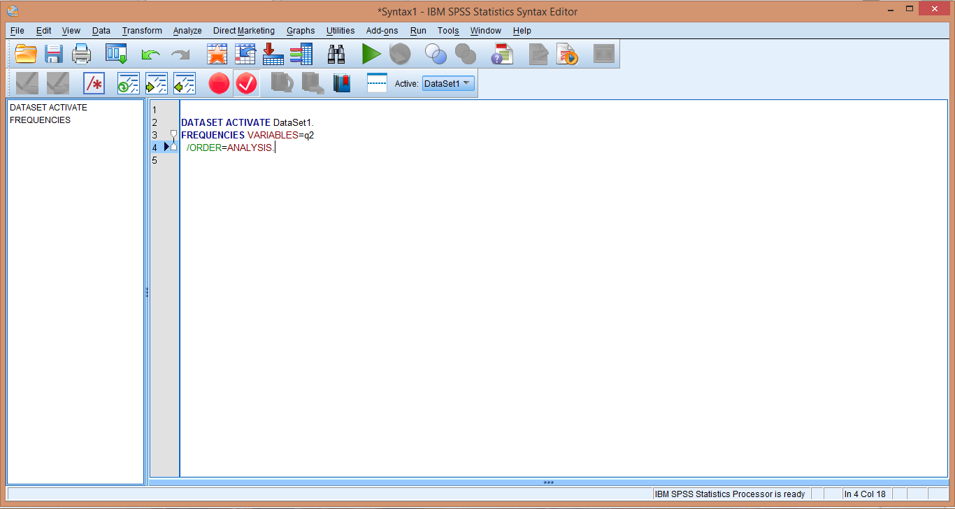The image size is (955, 509).
Task: Click line number 5 in the syntax editor gutter
Action: click(155, 160)
